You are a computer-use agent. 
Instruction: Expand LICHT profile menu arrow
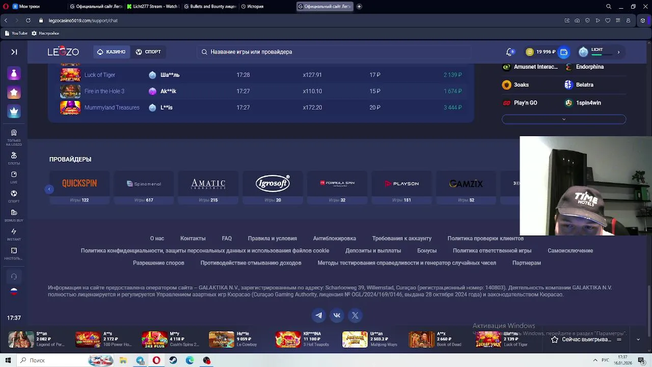click(x=618, y=52)
